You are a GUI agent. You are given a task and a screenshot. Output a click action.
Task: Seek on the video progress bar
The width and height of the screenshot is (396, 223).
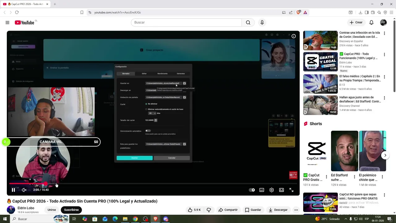click(x=153, y=184)
